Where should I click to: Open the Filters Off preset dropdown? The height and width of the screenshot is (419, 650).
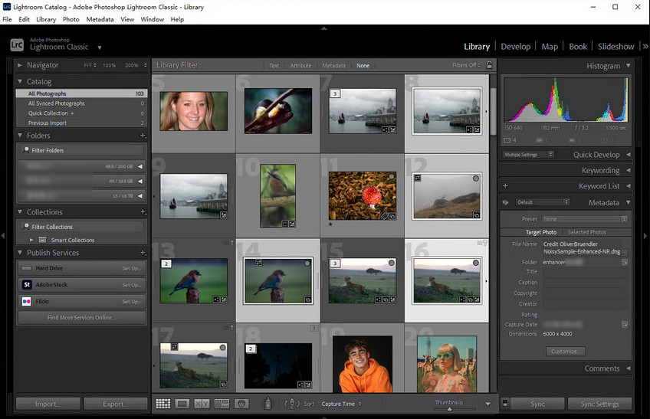(466, 65)
